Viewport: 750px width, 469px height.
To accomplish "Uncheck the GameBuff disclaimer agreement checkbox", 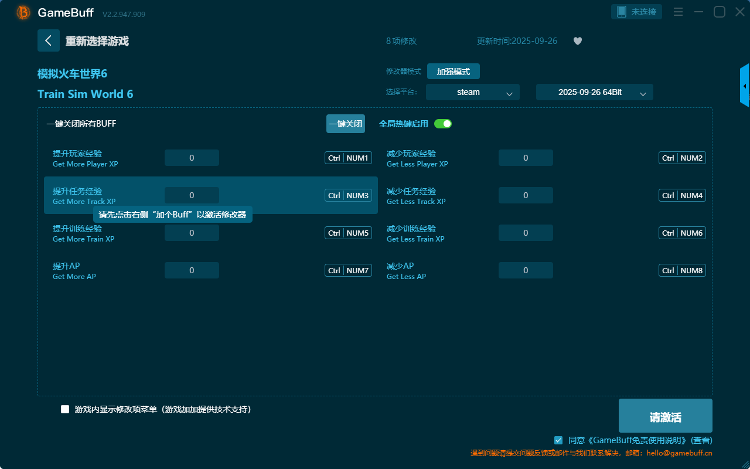I will click(x=558, y=440).
